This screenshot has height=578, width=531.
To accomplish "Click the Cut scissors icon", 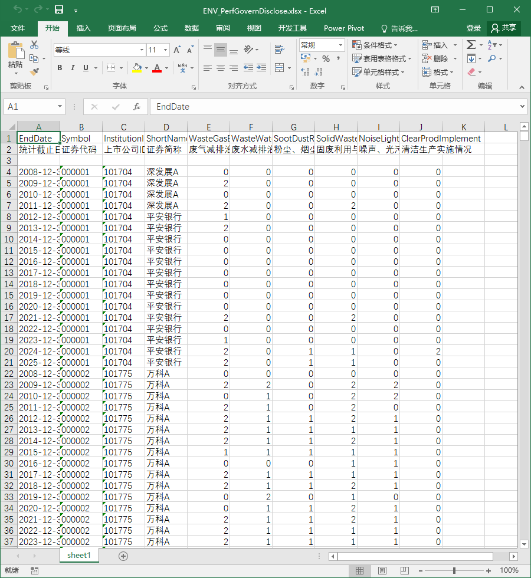I will coord(34,45).
